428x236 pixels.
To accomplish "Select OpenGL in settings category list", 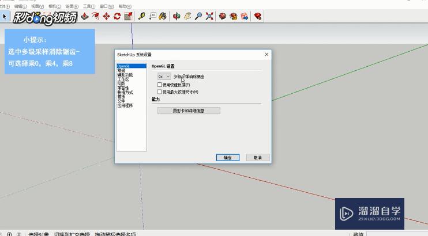I will pyautogui.click(x=132, y=66).
